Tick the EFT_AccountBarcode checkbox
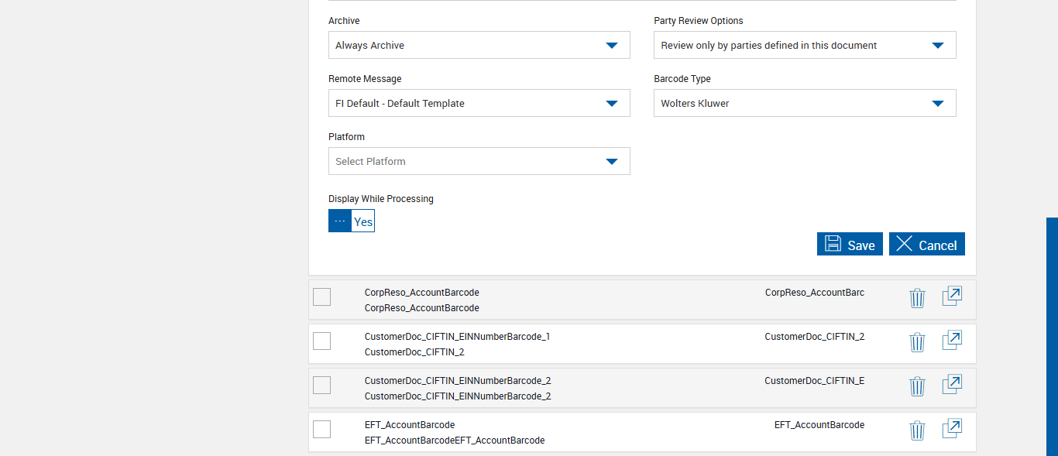The height and width of the screenshot is (456, 1058). click(x=321, y=429)
